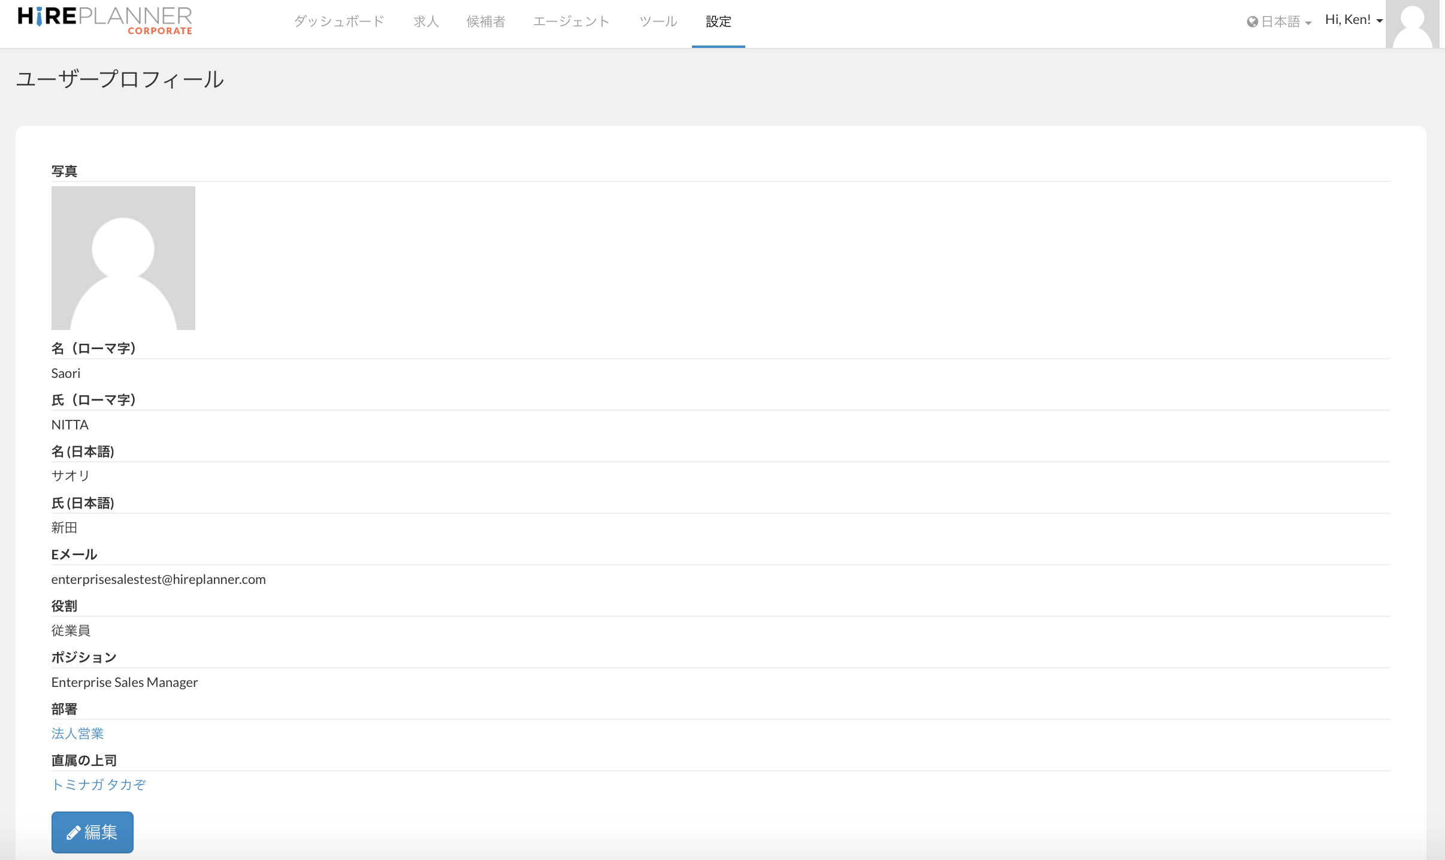
Task: Click the profile photo placeholder
Action: [123, 258]
